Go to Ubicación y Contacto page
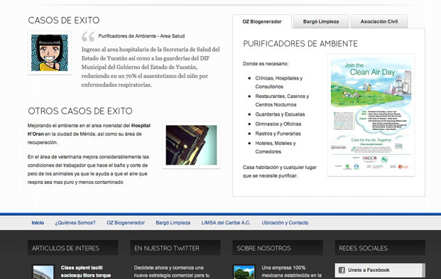 (x=285, y=223)
